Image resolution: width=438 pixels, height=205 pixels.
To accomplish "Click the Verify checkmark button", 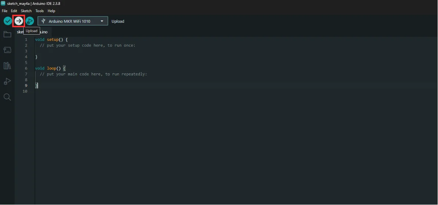I will 8,21.
